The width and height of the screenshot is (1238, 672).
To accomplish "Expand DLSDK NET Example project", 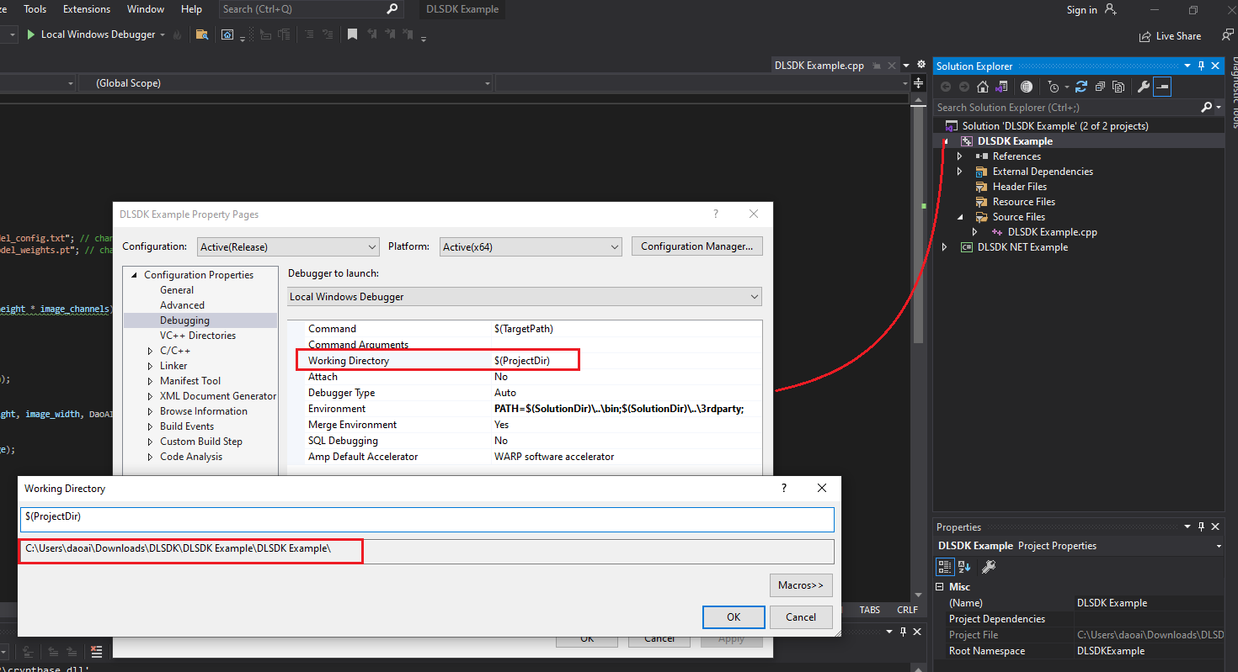I will 944,247.
